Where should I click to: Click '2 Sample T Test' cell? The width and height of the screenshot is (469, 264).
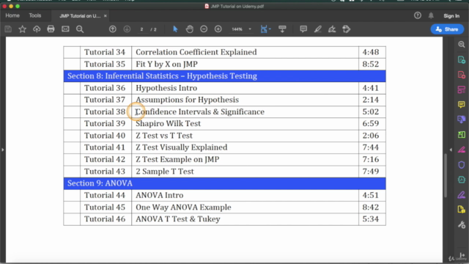tap(245, 172)
